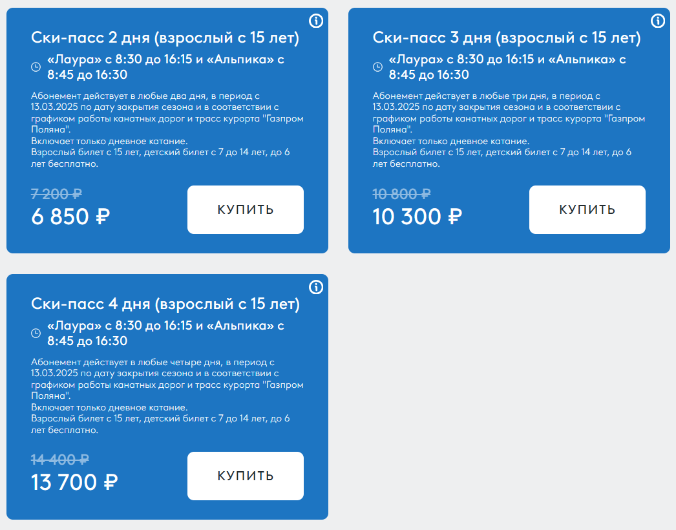Open info icon on 3-day ski pass card
Screen dimensions: 676x530
658,21
